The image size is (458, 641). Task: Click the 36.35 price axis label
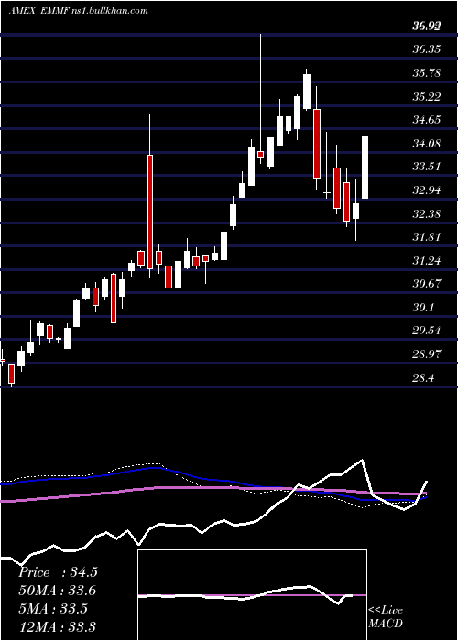[x=427, y=49]
